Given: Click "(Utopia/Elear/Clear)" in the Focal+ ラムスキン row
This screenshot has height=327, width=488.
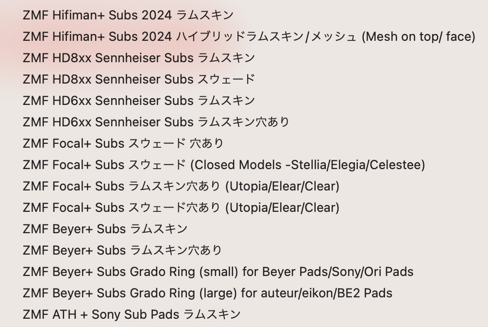Looking at the screenshot, I should 282,186.
